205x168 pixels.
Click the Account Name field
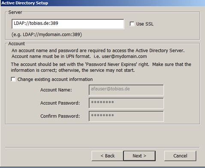[x=126, y=90]
